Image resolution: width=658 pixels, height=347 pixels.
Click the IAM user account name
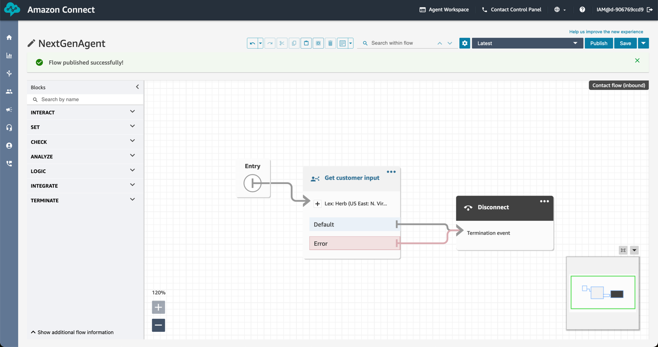[620, 10]
